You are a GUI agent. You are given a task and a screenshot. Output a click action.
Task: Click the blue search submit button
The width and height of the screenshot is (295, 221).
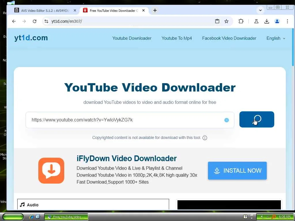(257, 119)
